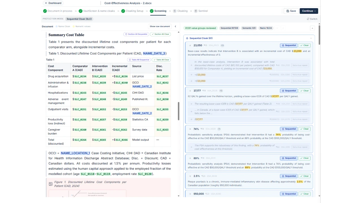
Task: Set the 23,050 group to Clear
Action: tap(304, 45)
